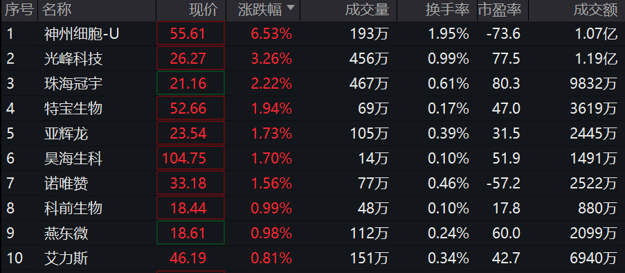
Task: Click price 26.27 of 光峰科技
Action: pyautogui.click(x=188, y=59)
